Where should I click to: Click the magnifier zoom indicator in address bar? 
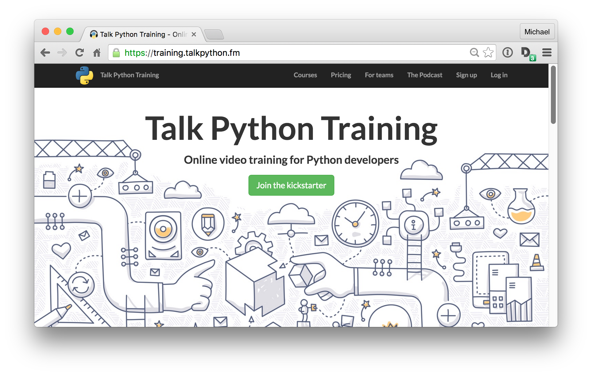coord(474,52)
